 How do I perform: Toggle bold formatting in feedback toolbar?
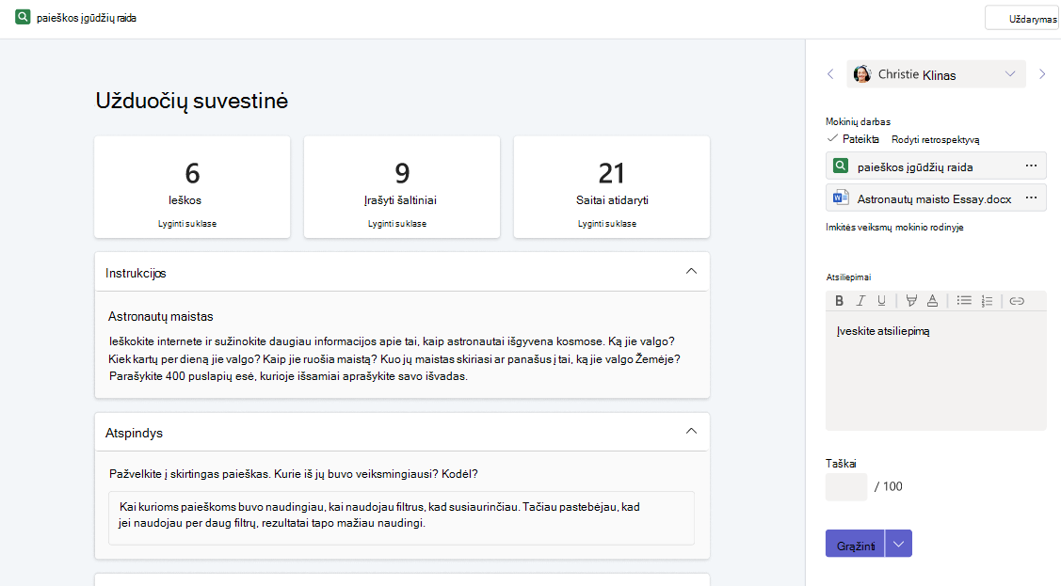(x=839, y=301)
